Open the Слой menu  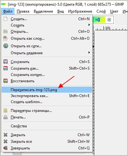101,11
